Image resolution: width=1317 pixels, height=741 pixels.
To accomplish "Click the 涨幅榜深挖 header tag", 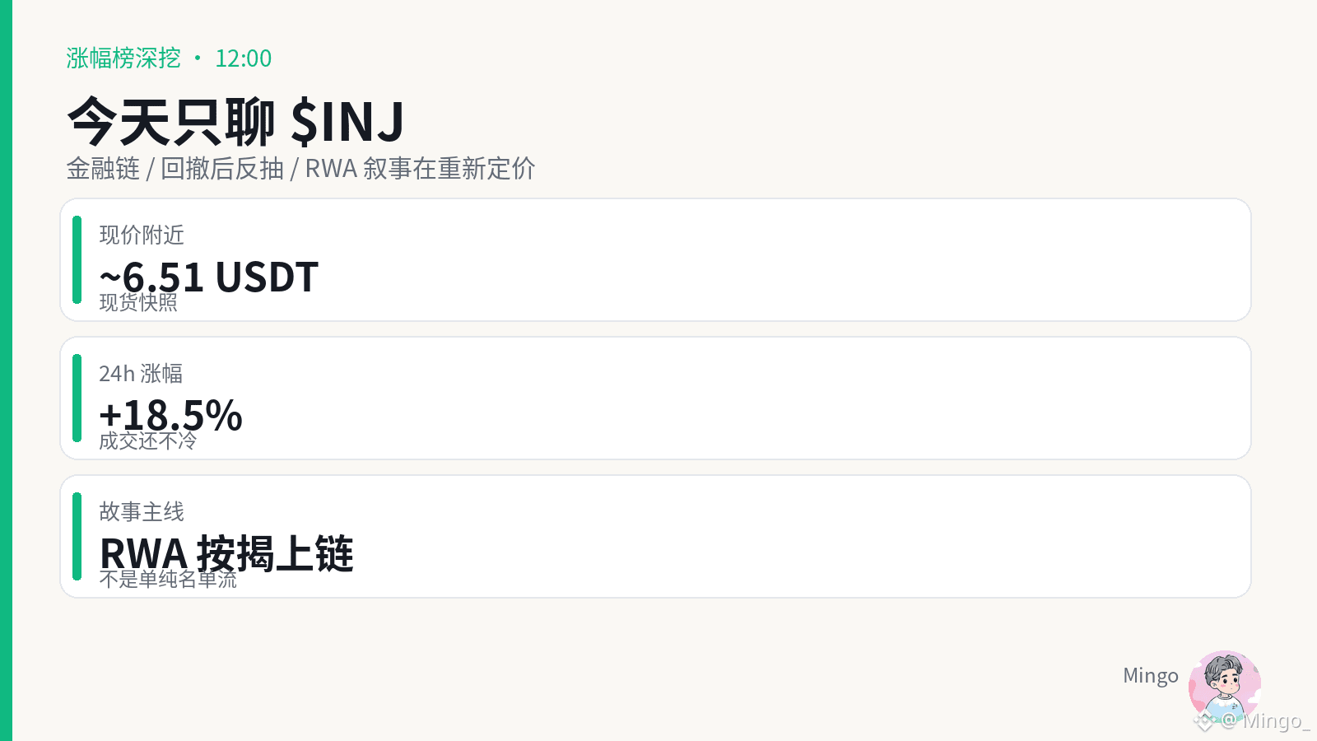I will pos(123,58).
